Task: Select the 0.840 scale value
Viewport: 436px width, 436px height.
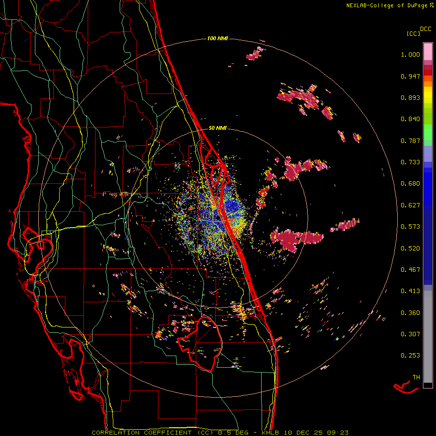Action: [x=410, y=119]
